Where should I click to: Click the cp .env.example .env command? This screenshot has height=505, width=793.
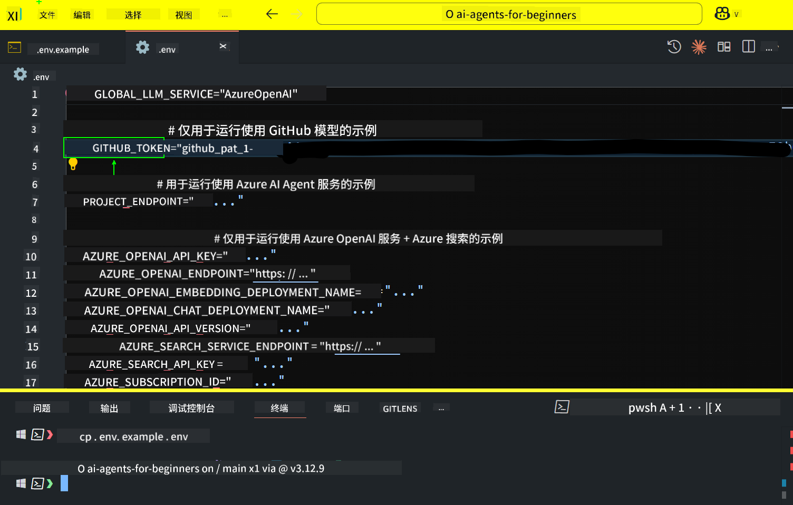pos(133,436)
